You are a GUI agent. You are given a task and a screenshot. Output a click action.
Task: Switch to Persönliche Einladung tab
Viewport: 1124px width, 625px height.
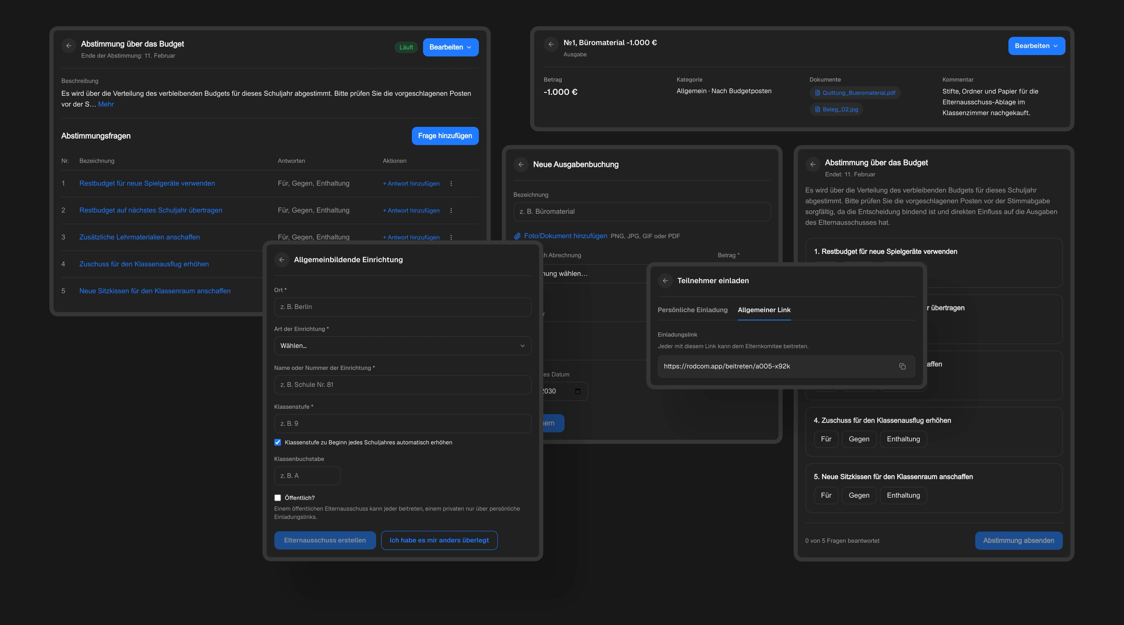tap(693, 310)
